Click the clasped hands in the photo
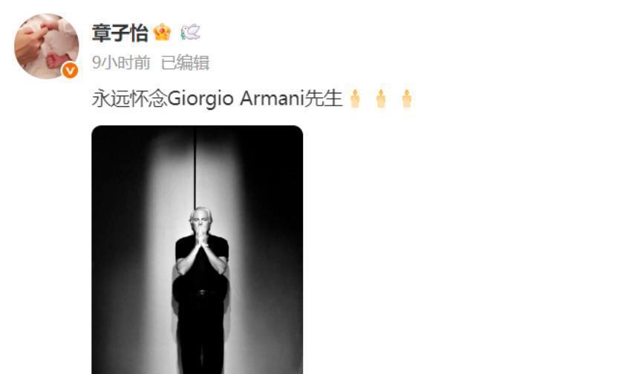 [x=201, y=237]
